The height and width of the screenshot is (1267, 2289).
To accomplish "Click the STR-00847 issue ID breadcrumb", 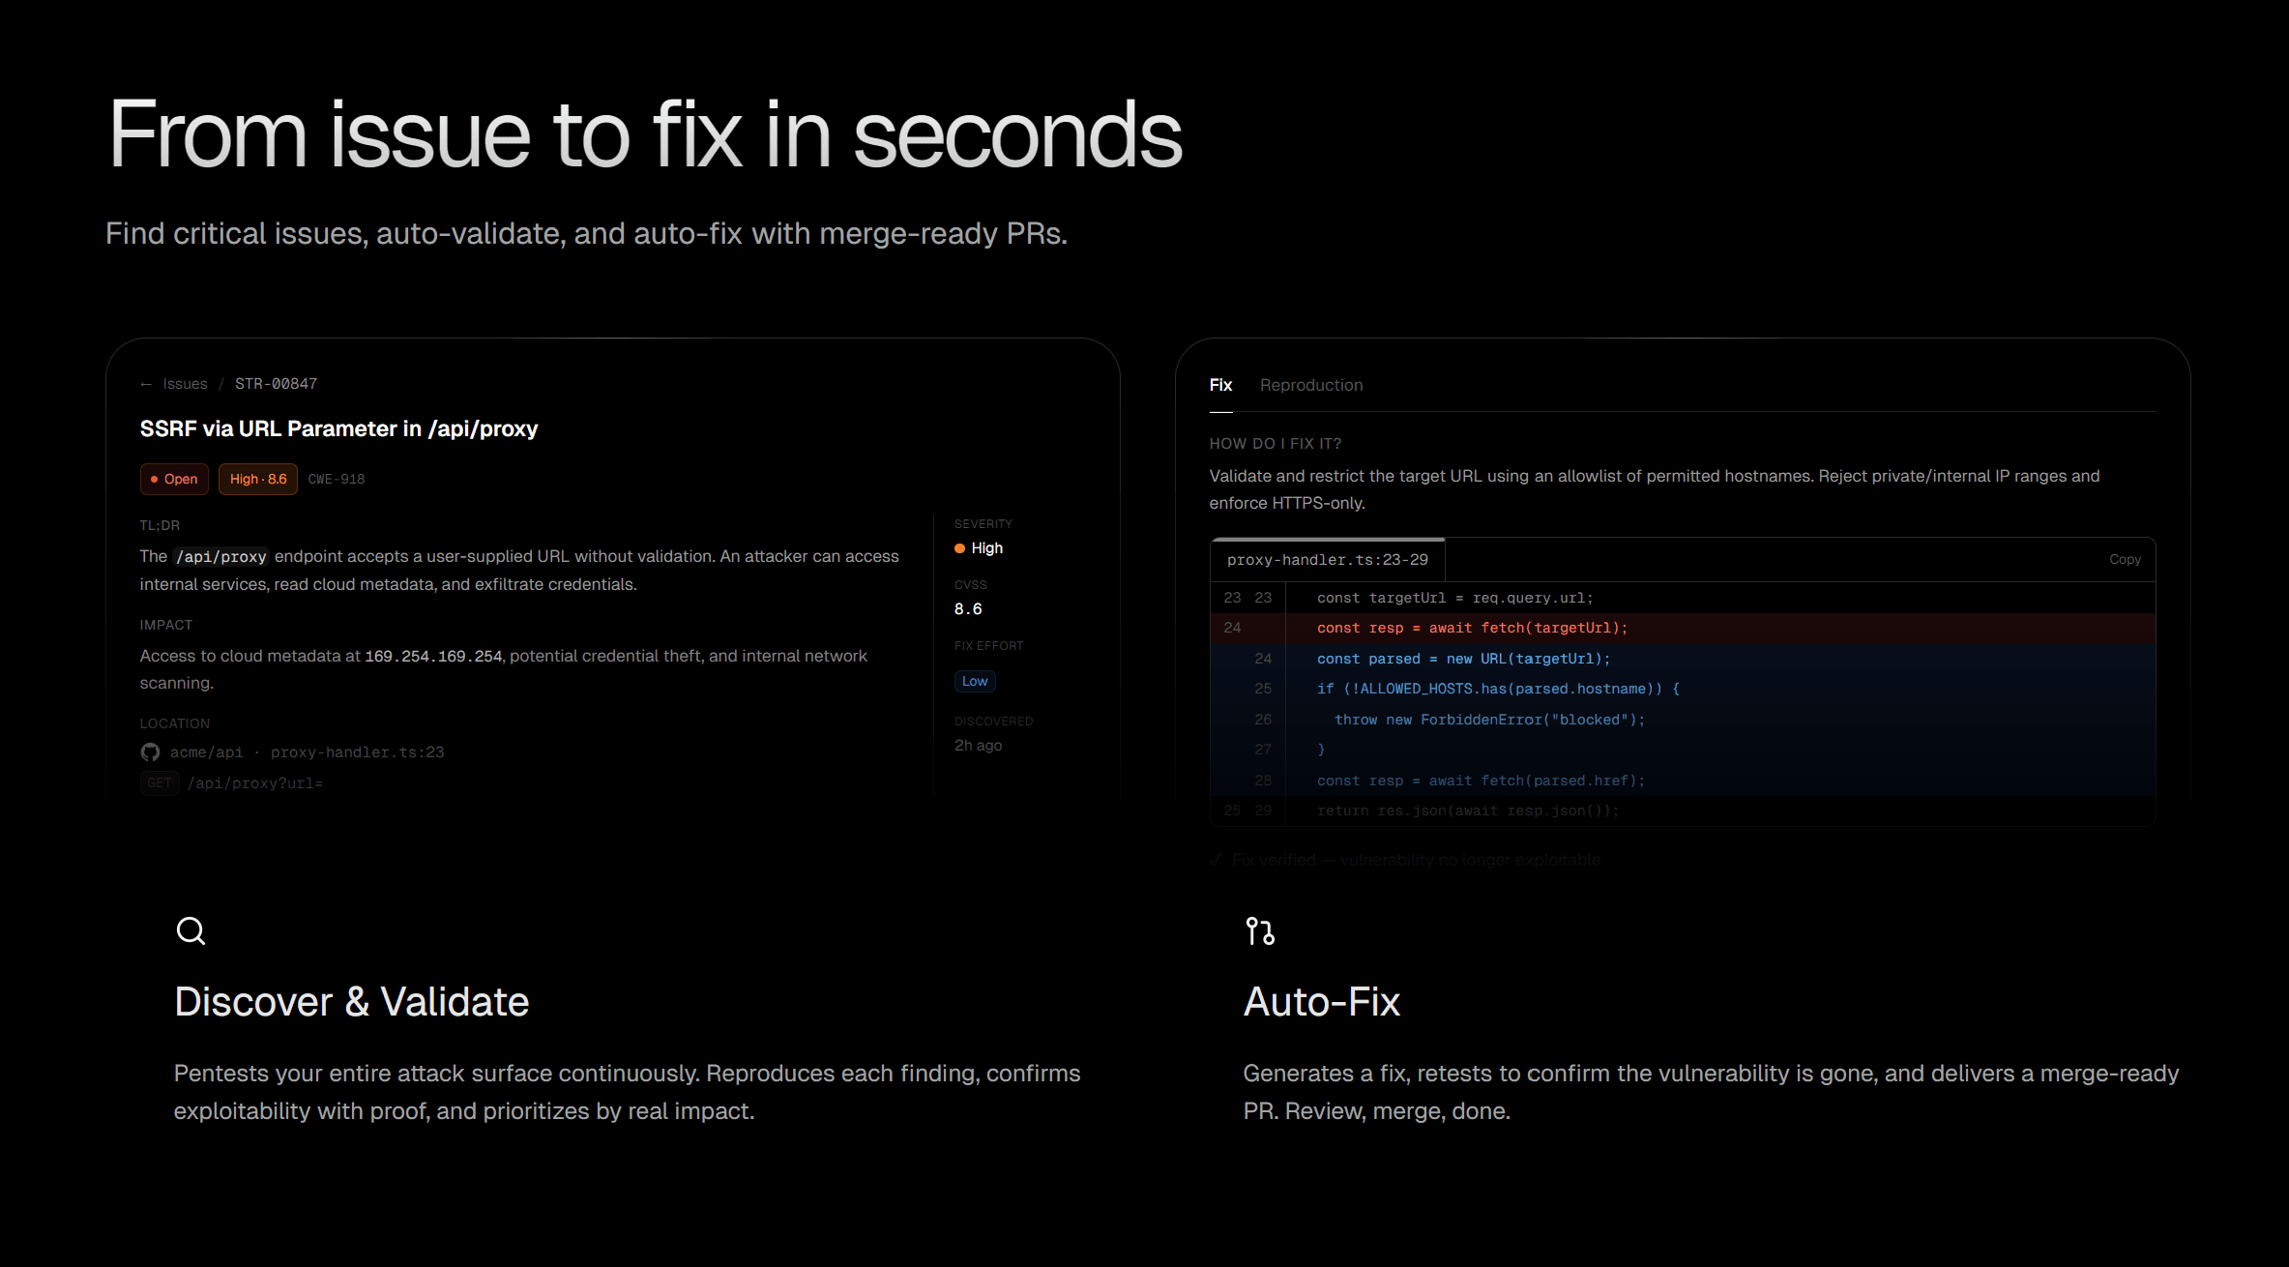I will tap(276, 384).
